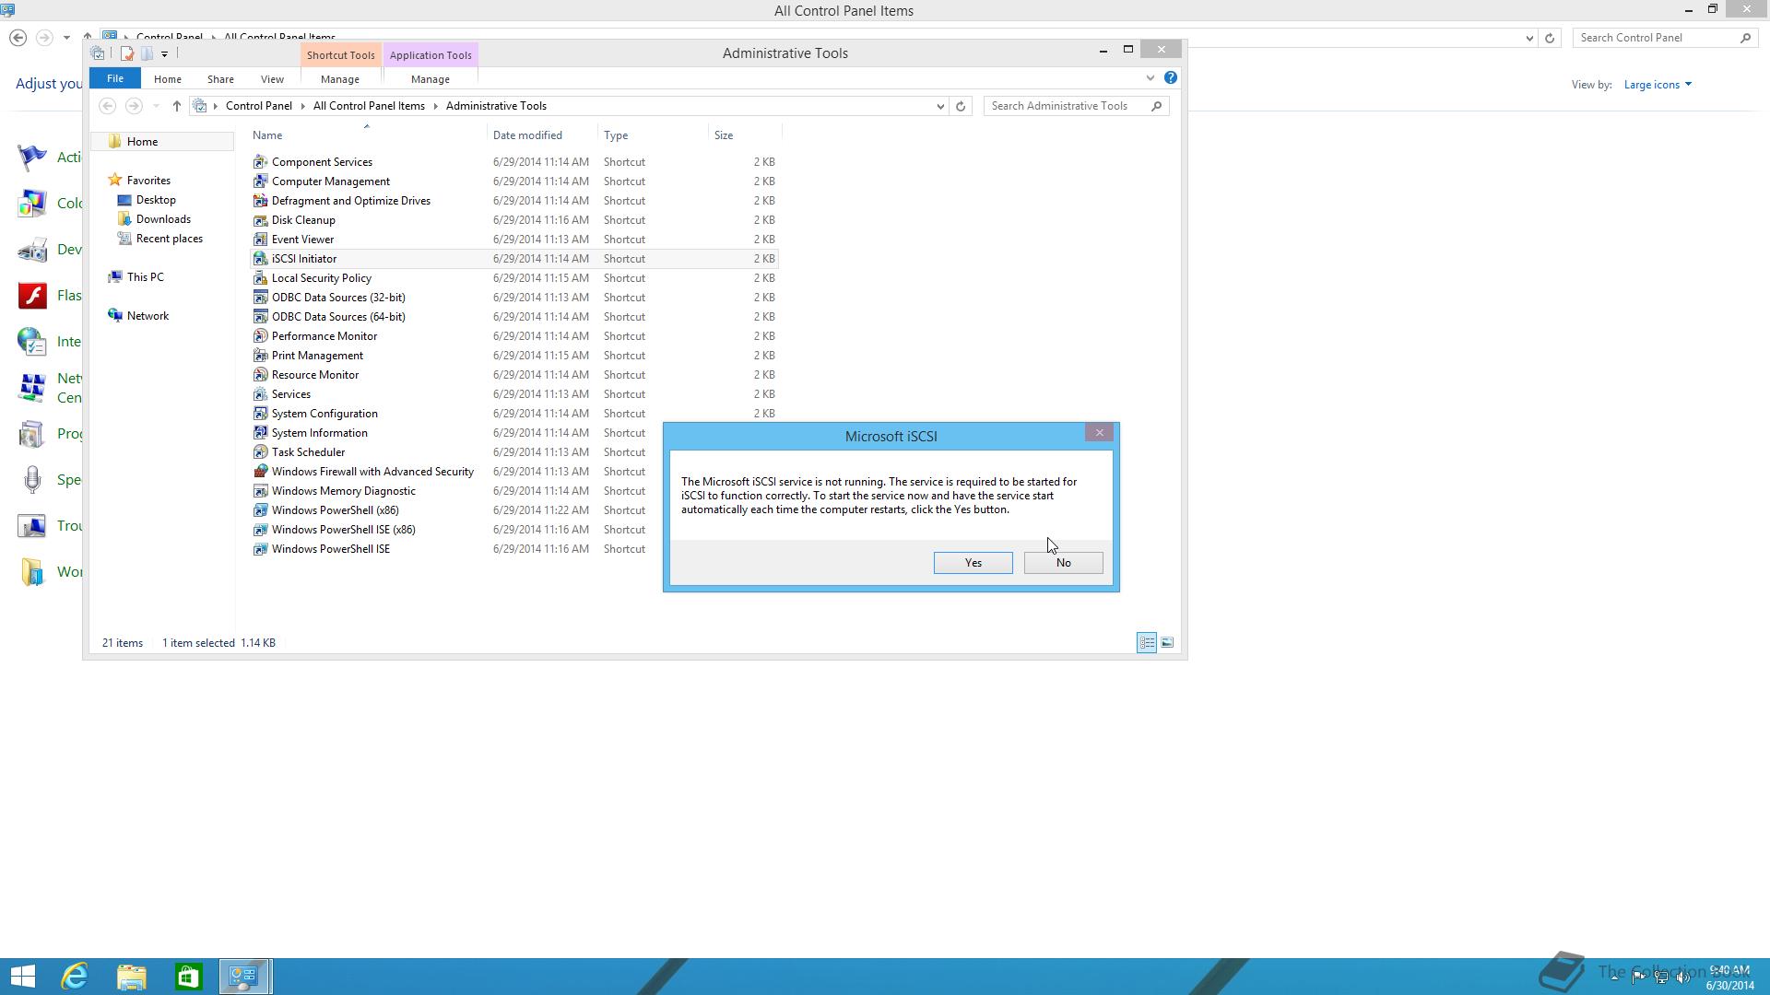Launch Internet Explorer from the taskbar

pyautogui.click(x=75, y=977)
